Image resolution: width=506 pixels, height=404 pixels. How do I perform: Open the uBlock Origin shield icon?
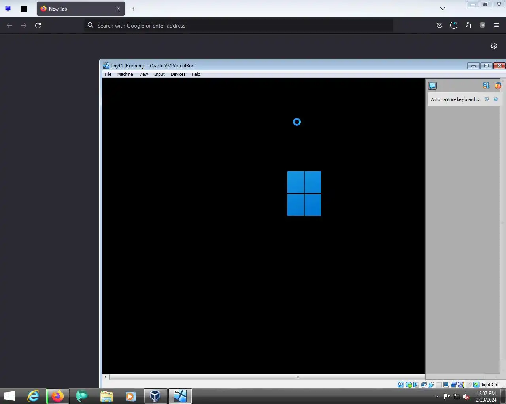point(482,26)
